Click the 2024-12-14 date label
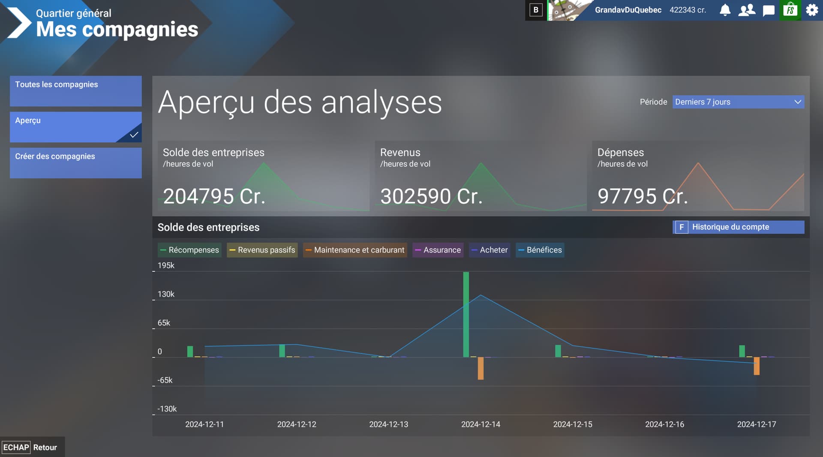823x457 pixels. click(x=481, y=424)
